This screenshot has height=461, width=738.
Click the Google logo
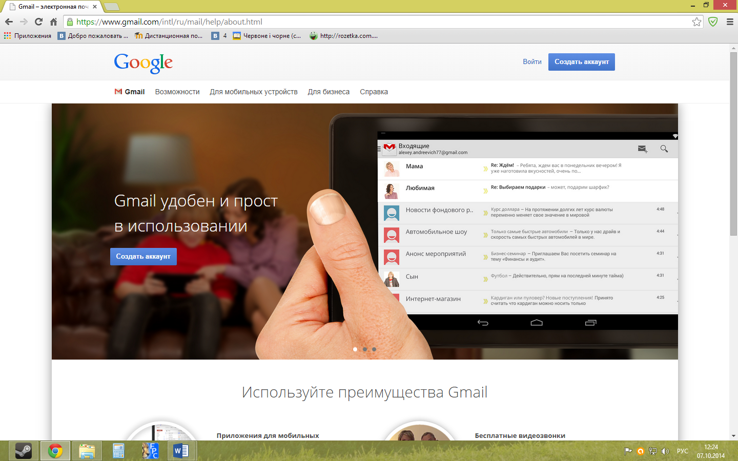pos(143,63)
